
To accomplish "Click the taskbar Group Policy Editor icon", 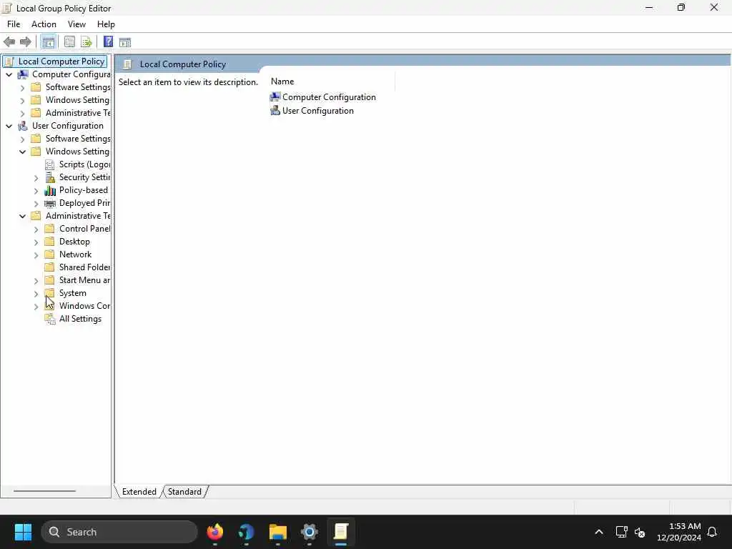I will 341,532.
